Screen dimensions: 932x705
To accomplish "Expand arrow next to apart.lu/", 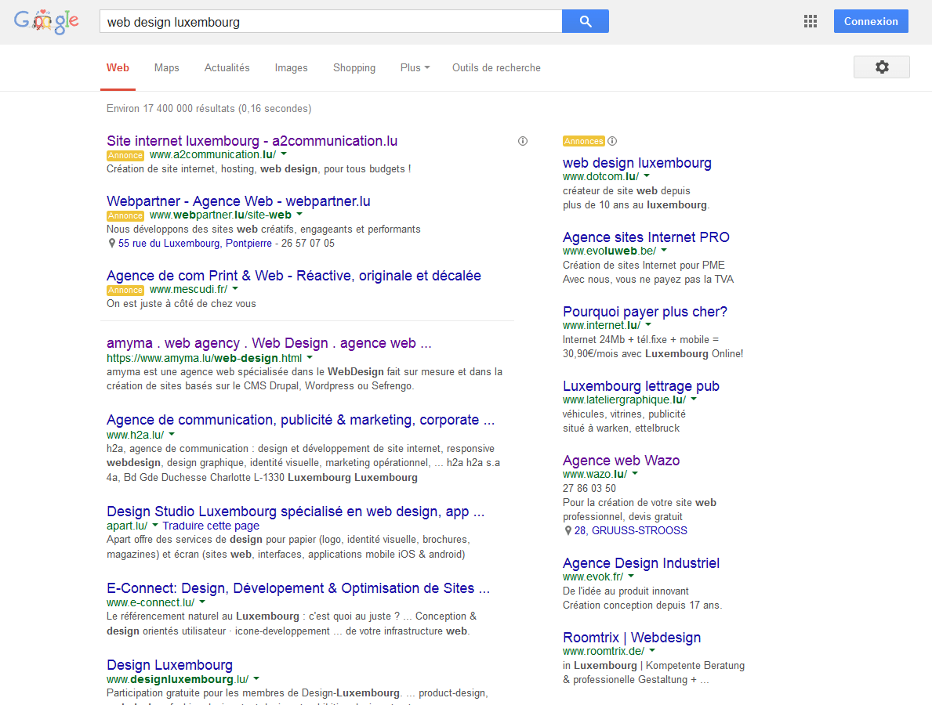I will 155,525.
